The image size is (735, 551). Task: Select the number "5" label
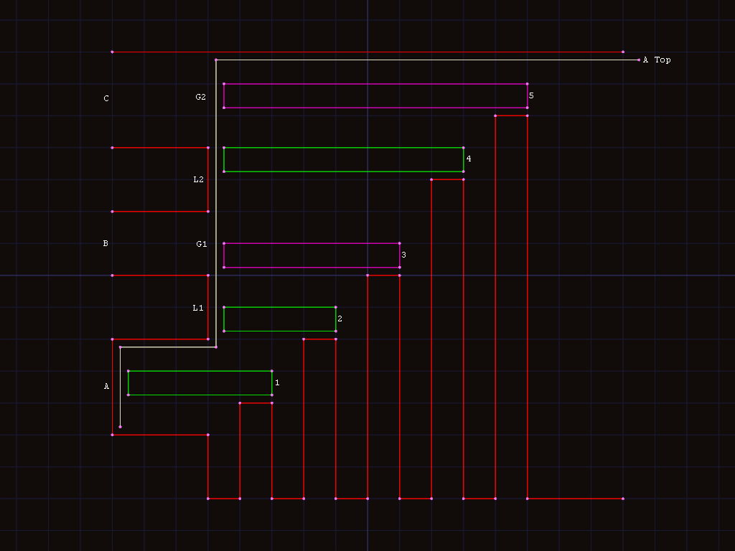tap(531, 95)
